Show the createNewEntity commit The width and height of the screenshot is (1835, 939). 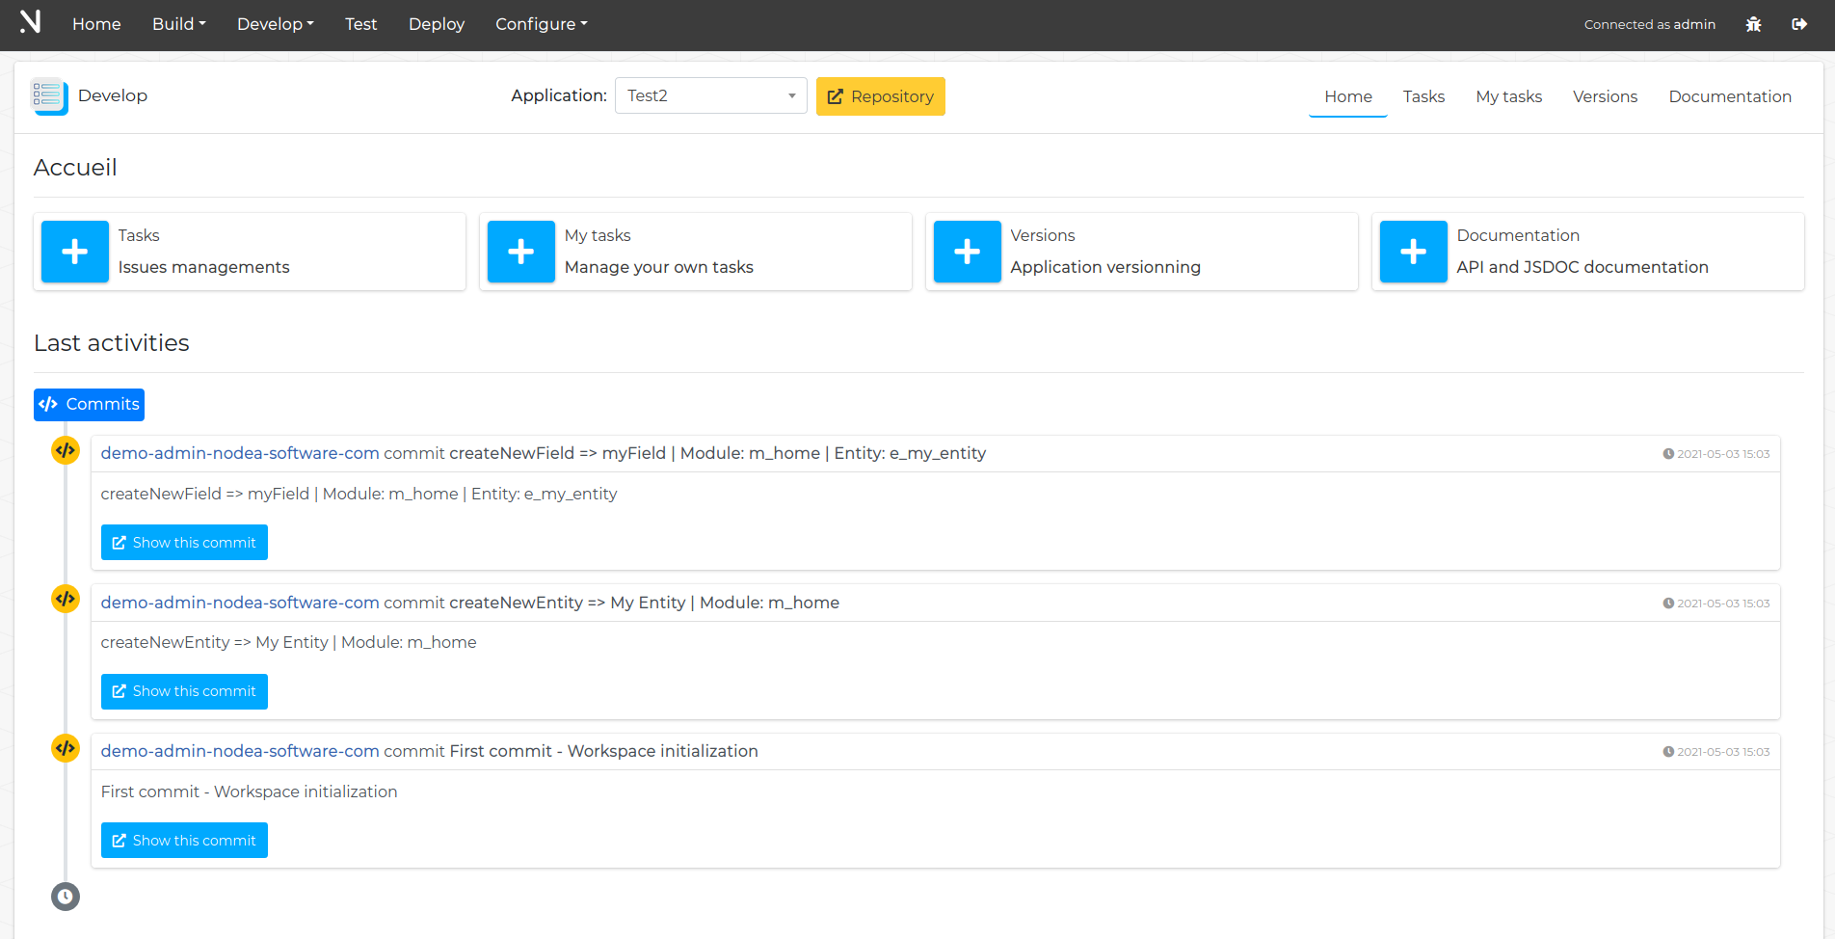pos(184,691)
